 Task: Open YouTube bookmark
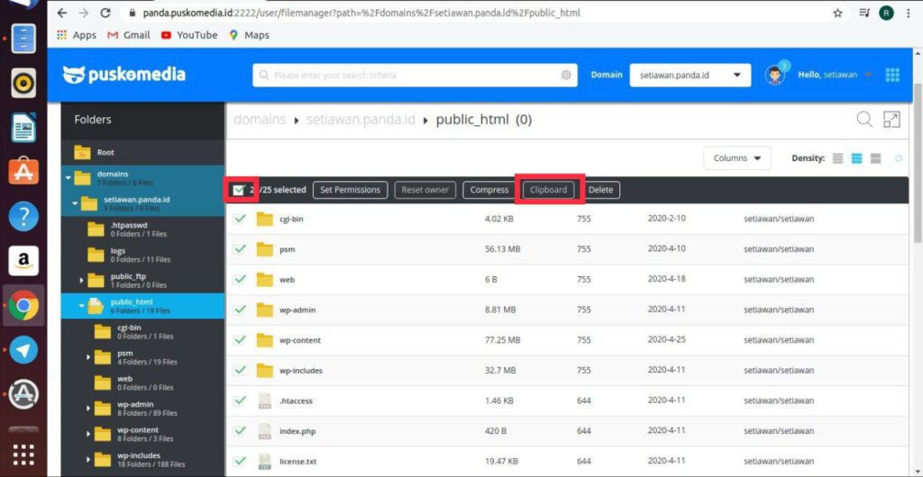click(x=189, y=35)
